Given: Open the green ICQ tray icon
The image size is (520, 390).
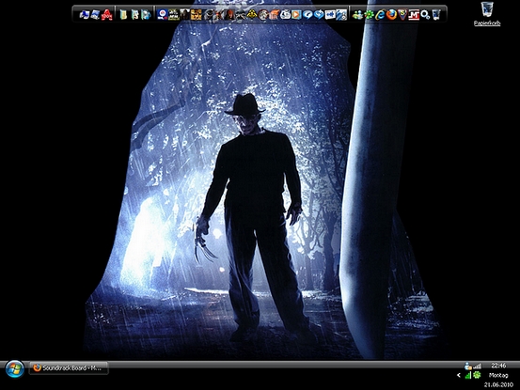Looking at the screenshot, I should (x=477, y=375).
